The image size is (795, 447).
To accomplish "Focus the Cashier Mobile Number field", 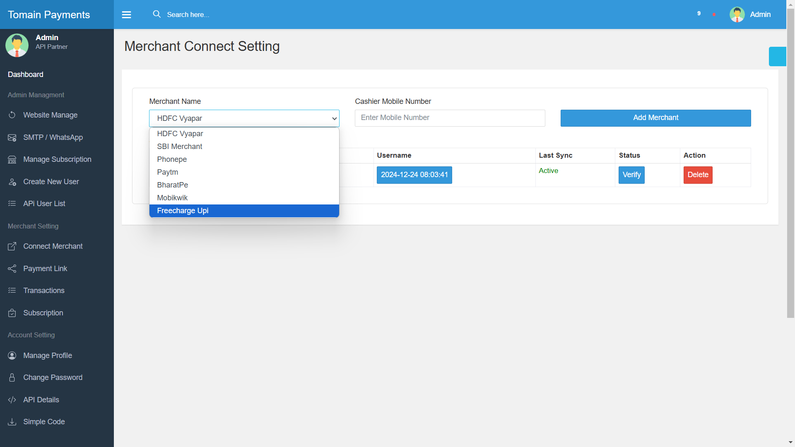I will point(450,118).
